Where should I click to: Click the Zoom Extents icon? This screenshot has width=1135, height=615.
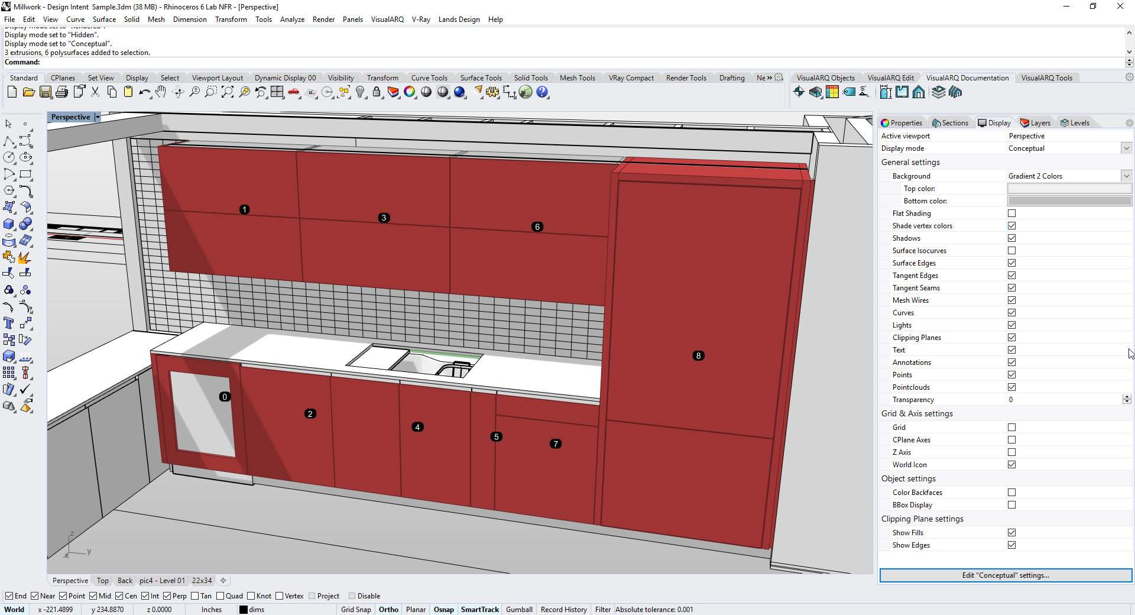pos(227,92)
